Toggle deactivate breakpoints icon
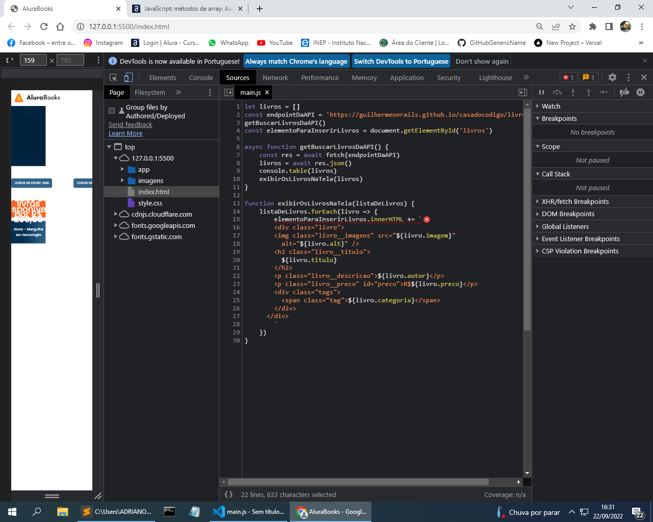Screen dimensions: 653x522 click(x=624, y=92)
